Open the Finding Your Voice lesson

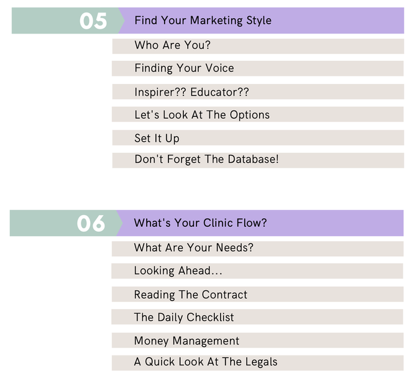[x=258, y=68]
